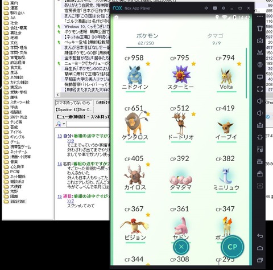
Task: Open the スマホ持ってないから thread tab
Action: click(73, 103)
